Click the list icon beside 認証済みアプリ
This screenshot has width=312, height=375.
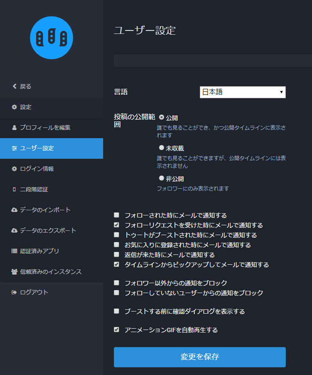(x=14, y=251)
